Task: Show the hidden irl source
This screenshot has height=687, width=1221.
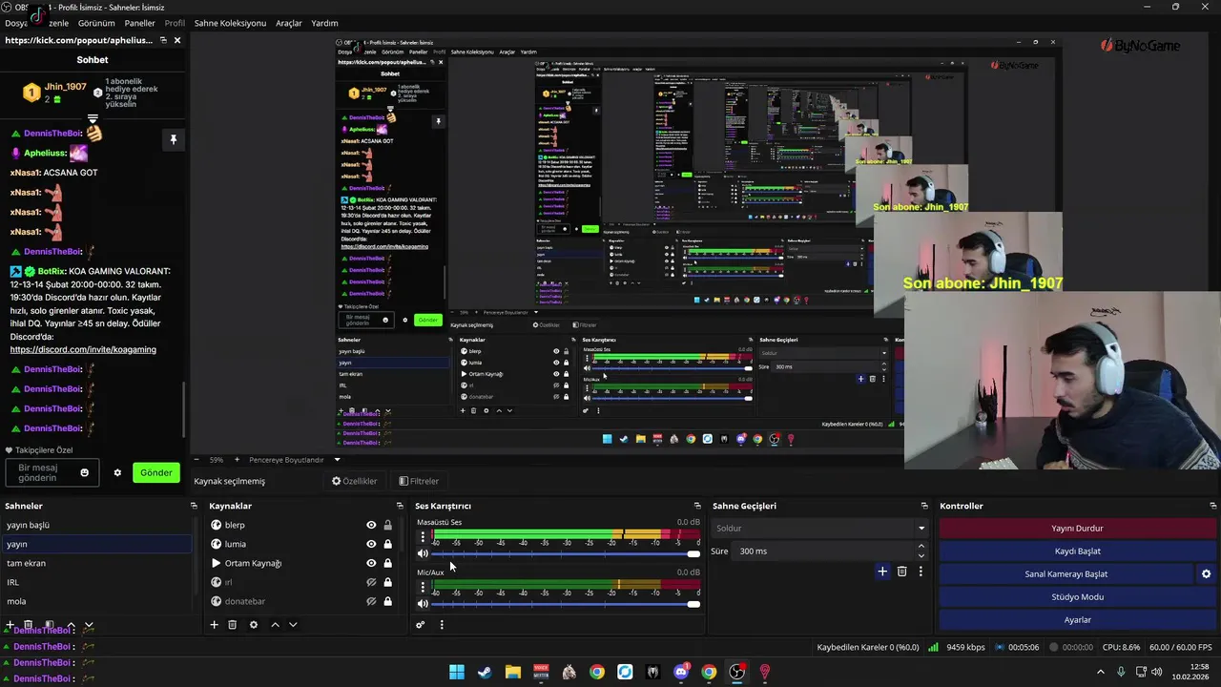Action: click(371, 582)
